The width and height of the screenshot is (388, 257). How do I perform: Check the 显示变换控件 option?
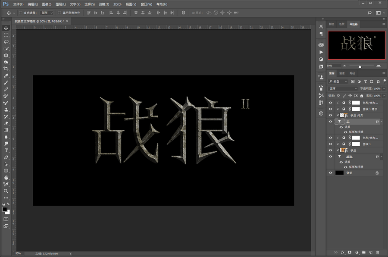click(x=59, y=13)
